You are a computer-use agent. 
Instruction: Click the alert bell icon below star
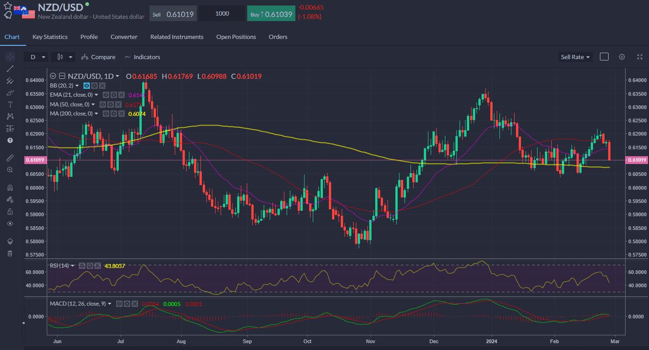[8, 15]
